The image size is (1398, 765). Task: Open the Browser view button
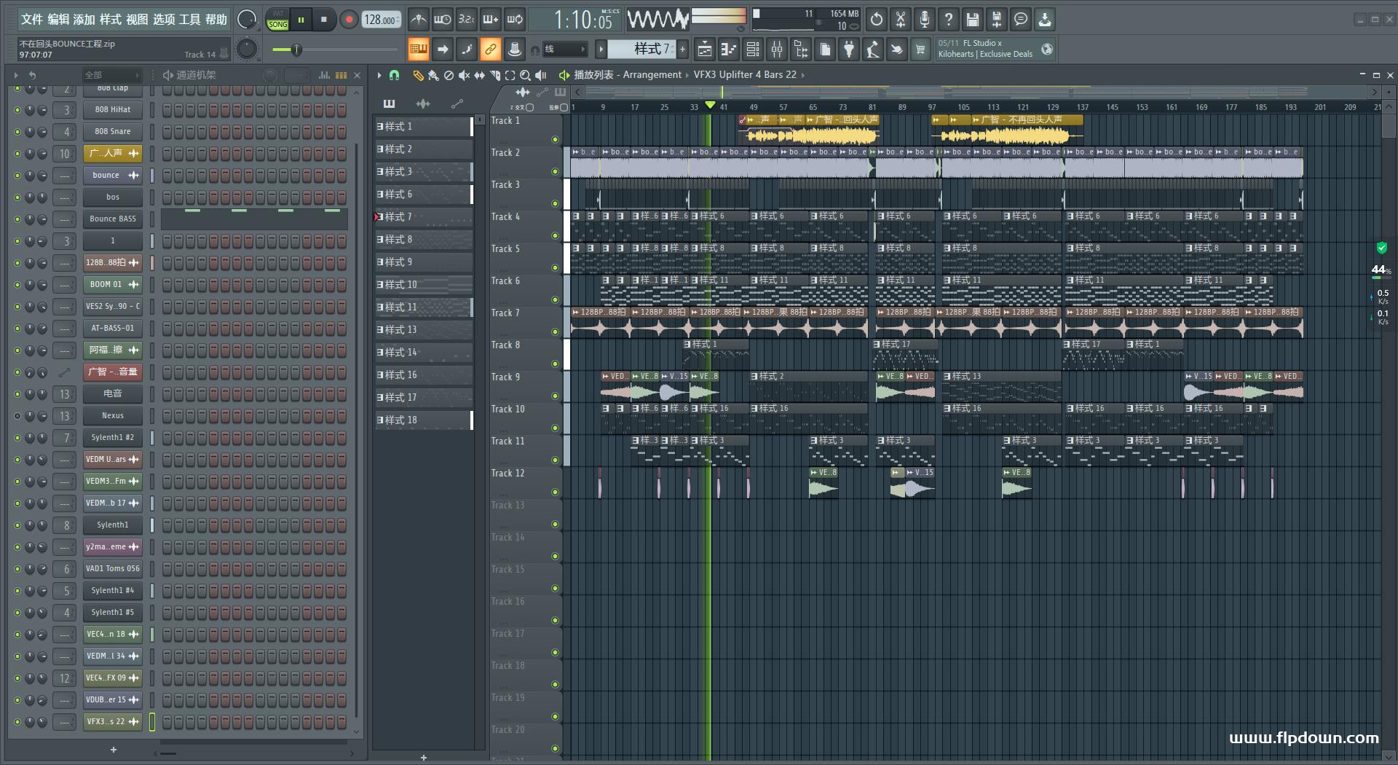[x=801, y=50]
